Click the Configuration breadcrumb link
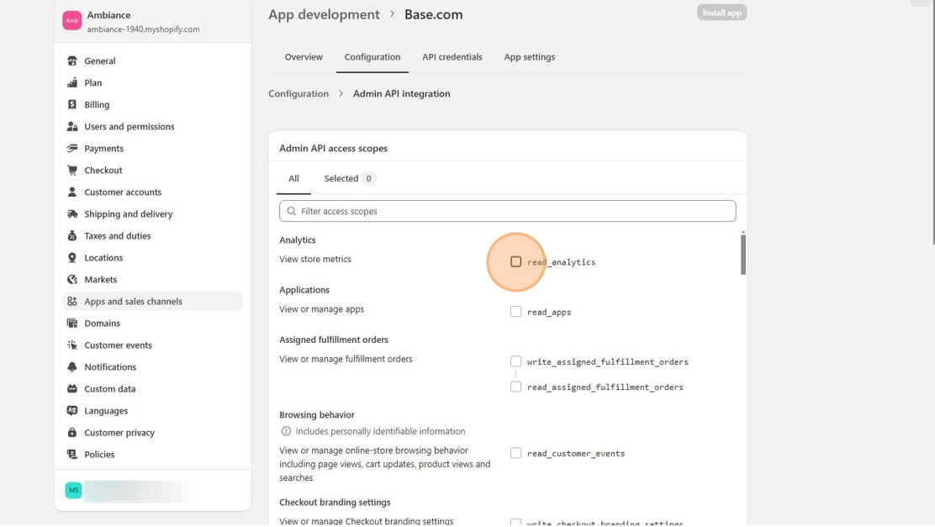This screenshot has height=527, width=935. point(298,94)
